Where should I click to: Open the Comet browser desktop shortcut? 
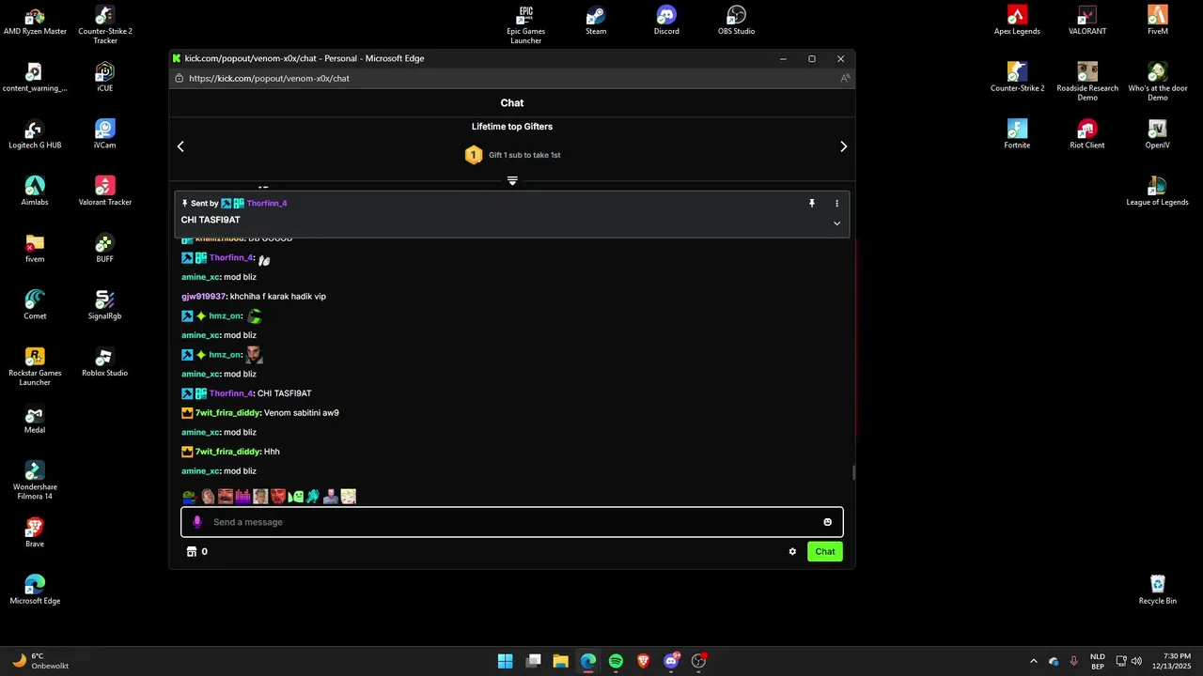coord(35,305)
